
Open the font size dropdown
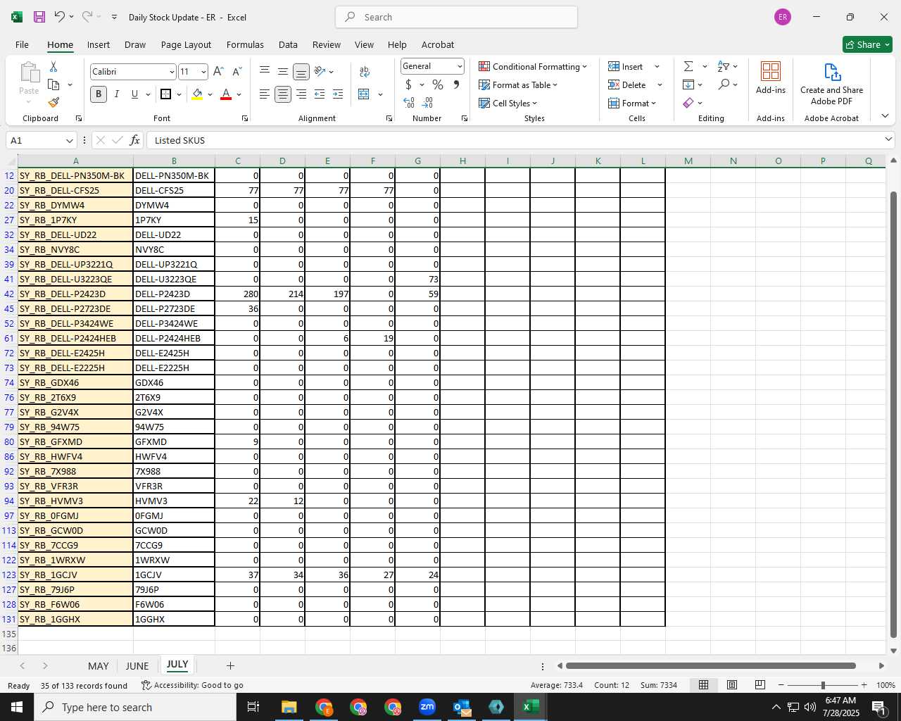pos(203,72)
